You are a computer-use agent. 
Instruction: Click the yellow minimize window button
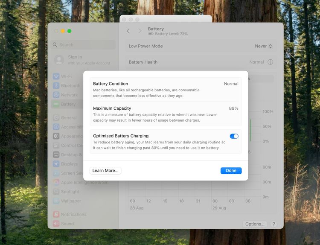(x=63, y=31)
